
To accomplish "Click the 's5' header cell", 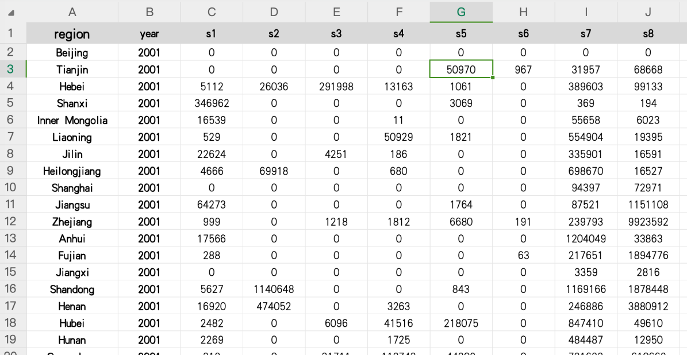I will tap(461, 34).
